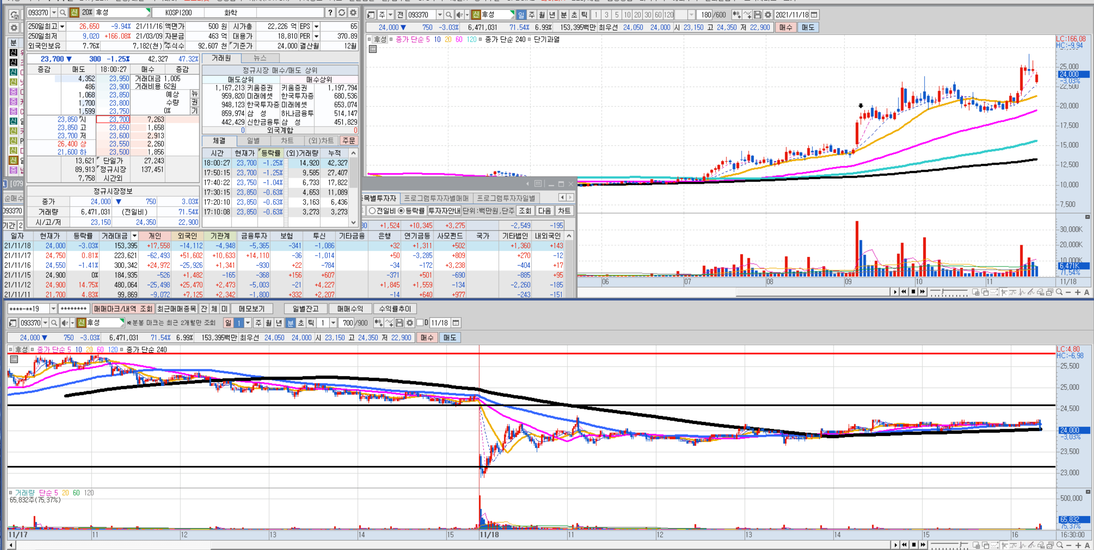The image size is (1094, 550).
Task: Open settings gear in minute chart toolbar
Action: click(x=410, y=323)
